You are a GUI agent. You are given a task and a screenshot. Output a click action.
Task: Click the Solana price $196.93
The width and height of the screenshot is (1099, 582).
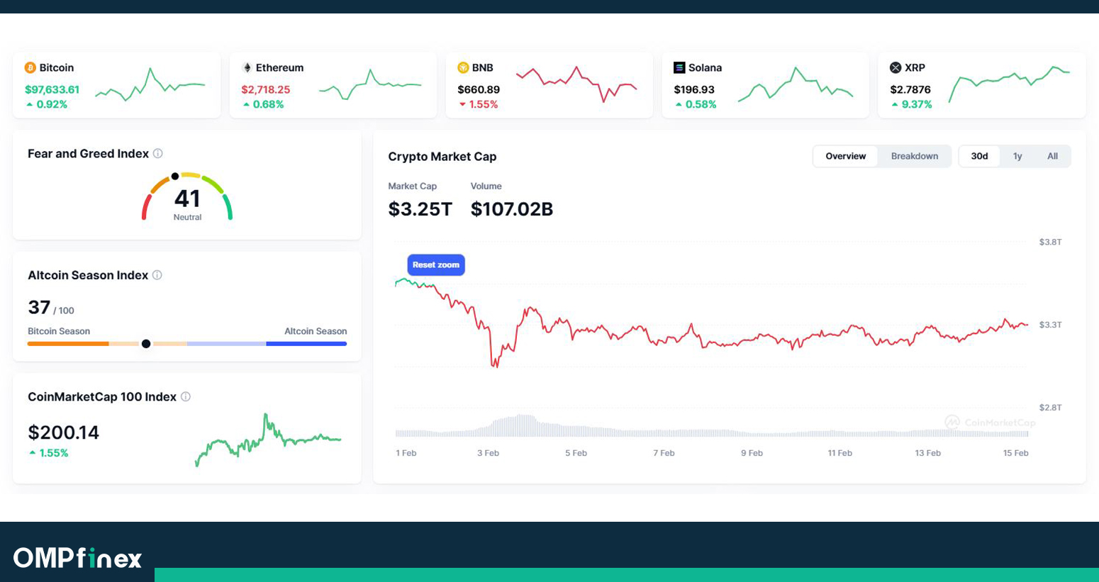pyautogui.click(x=694, y=90)
